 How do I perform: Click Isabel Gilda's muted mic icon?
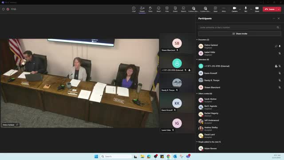tap(280, 53)
